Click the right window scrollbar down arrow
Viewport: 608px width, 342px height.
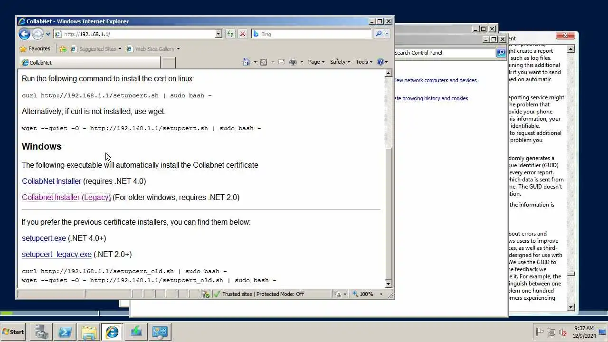571,307
